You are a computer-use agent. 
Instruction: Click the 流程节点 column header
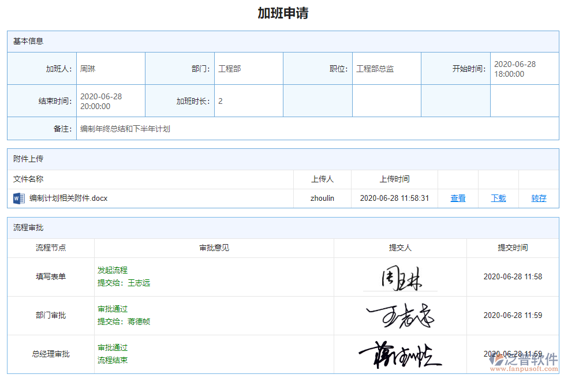tap(50, 248)
